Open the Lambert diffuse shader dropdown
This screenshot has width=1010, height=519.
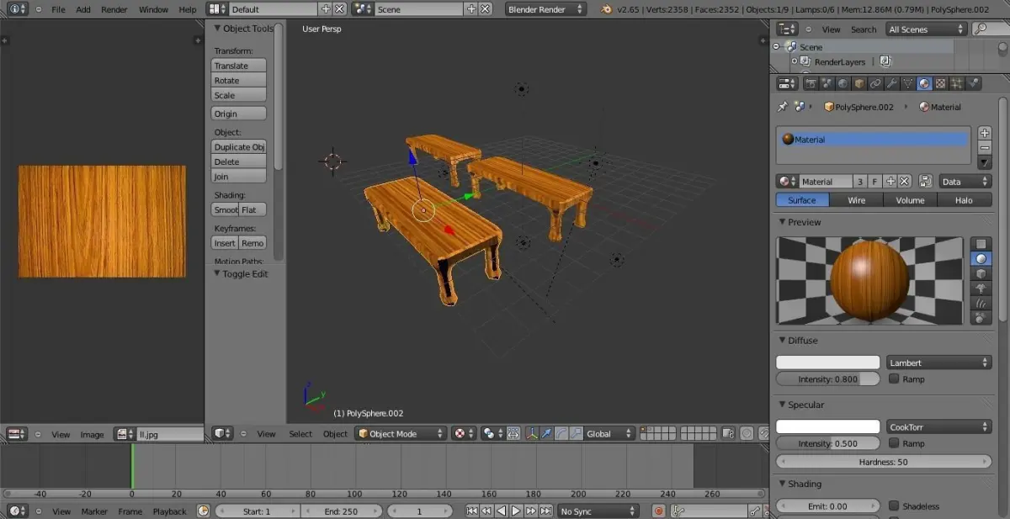(939, 363)
